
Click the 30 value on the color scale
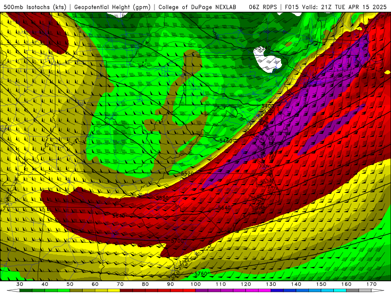click(x=20, y=284)
